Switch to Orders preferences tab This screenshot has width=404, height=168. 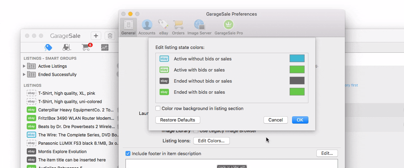[x=178, y=27]
